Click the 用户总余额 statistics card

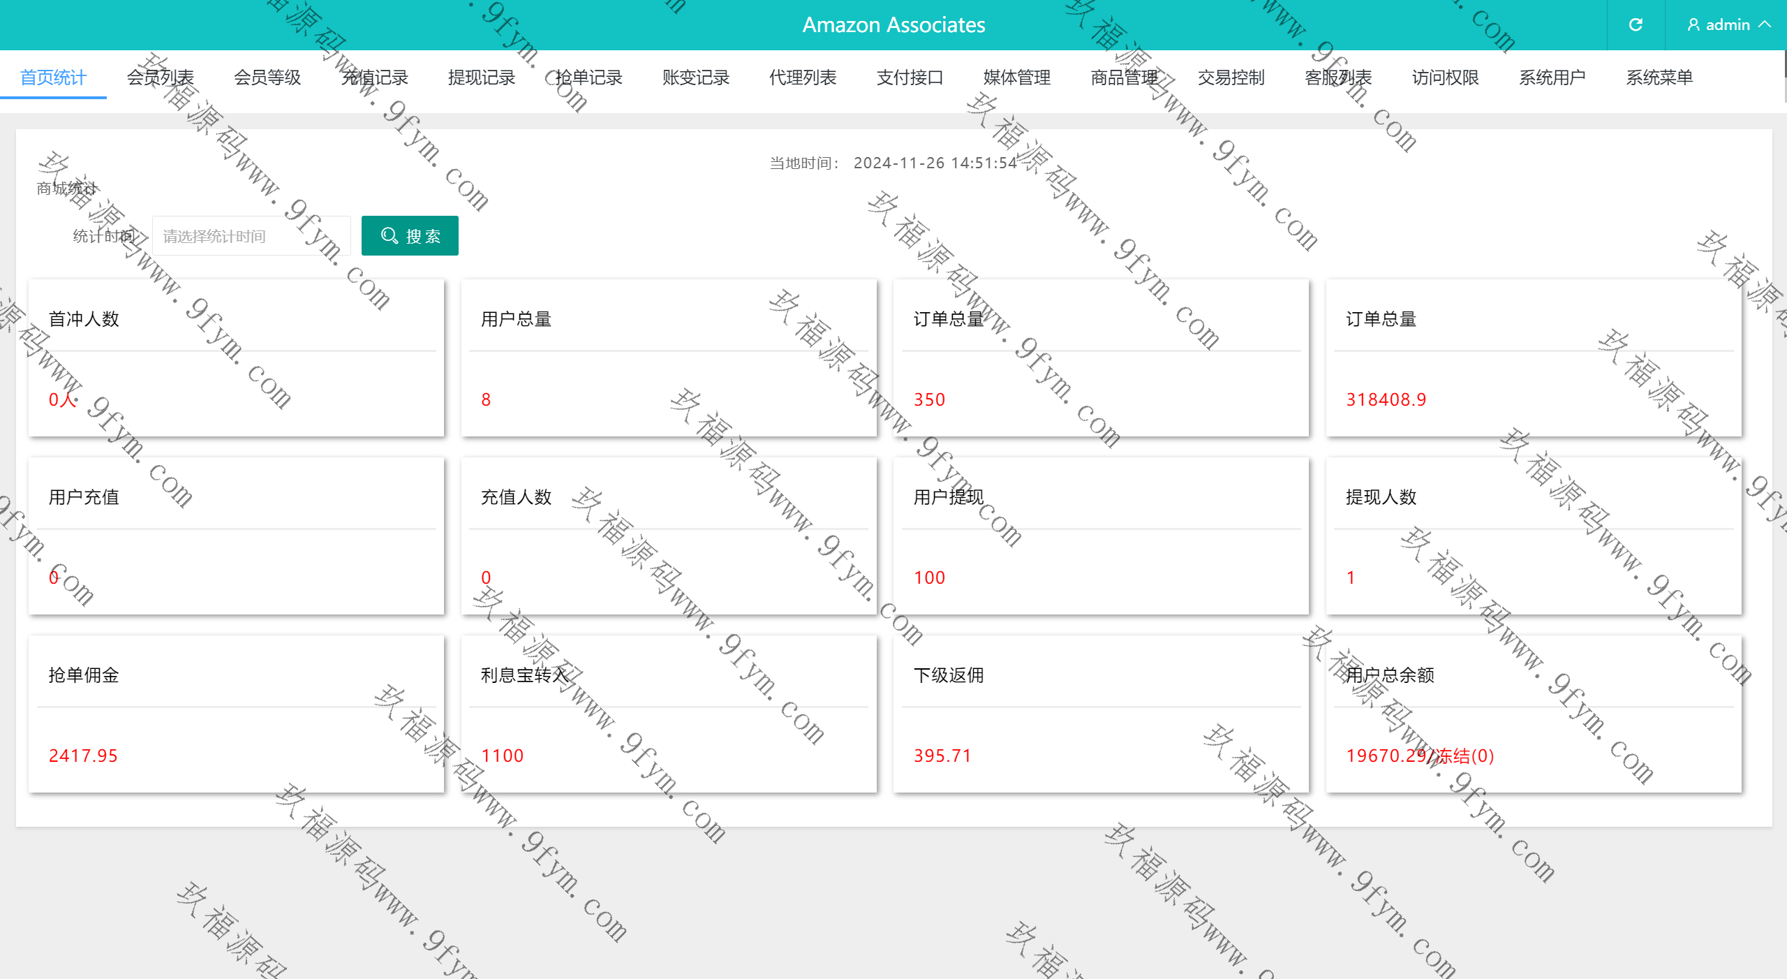tap(1533, 714)
